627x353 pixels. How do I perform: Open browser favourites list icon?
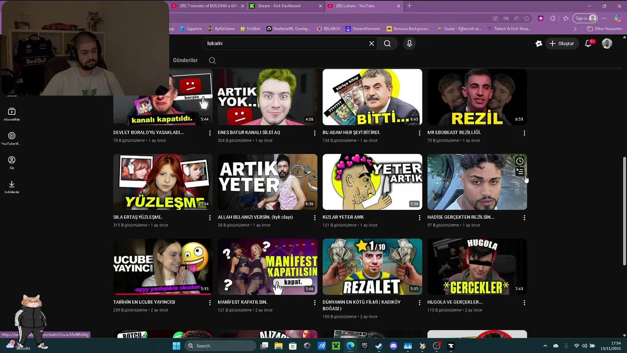[x=566, y=18]
